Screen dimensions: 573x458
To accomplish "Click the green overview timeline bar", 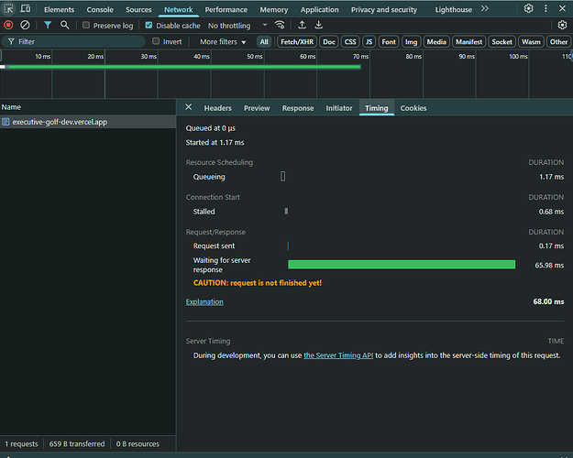I will 184,67.
